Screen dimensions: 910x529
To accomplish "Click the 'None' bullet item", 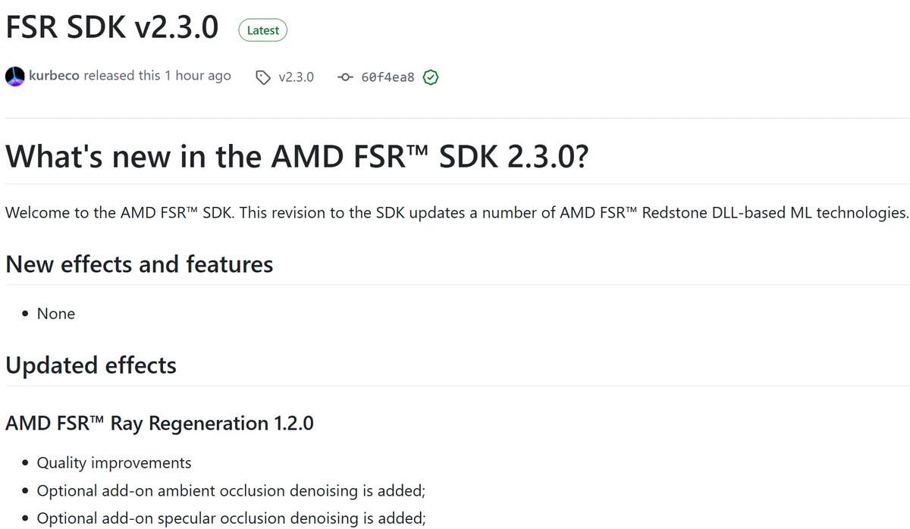I will (56, 314).
